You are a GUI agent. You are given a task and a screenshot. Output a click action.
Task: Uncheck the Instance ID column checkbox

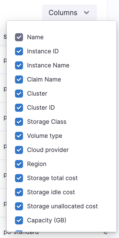pos(19,51)
